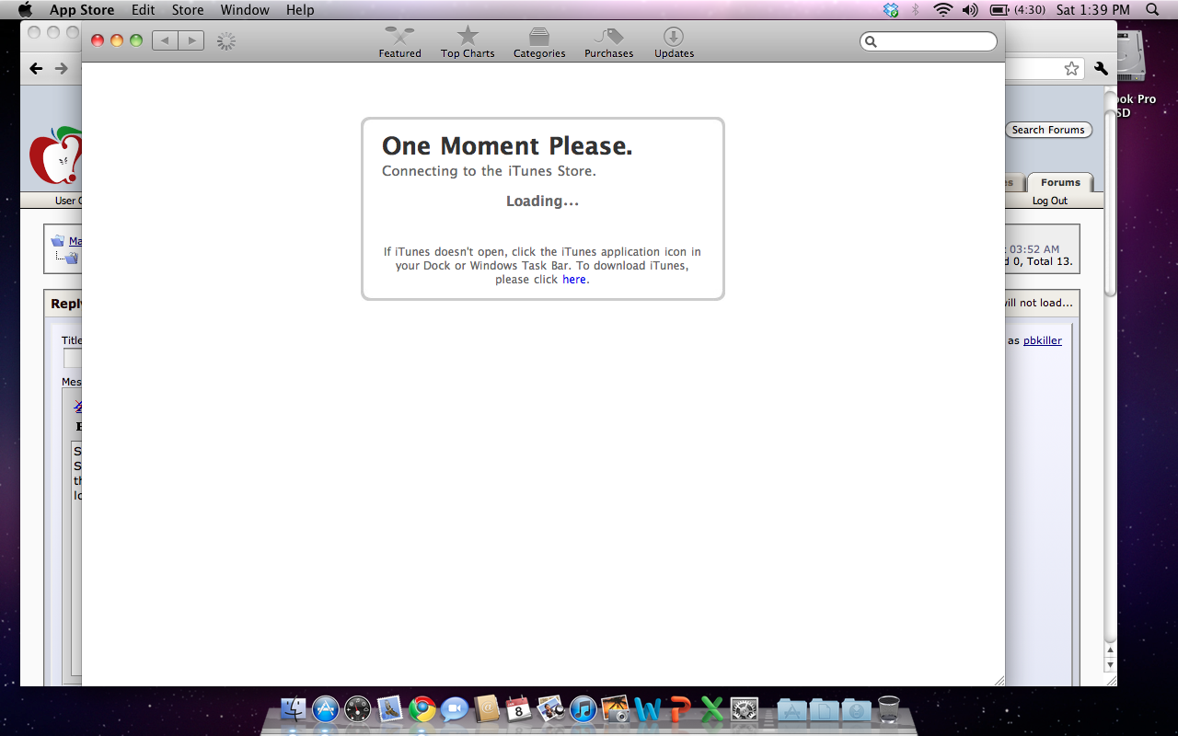Open Dashboard from the Dock

pos(358,709)
